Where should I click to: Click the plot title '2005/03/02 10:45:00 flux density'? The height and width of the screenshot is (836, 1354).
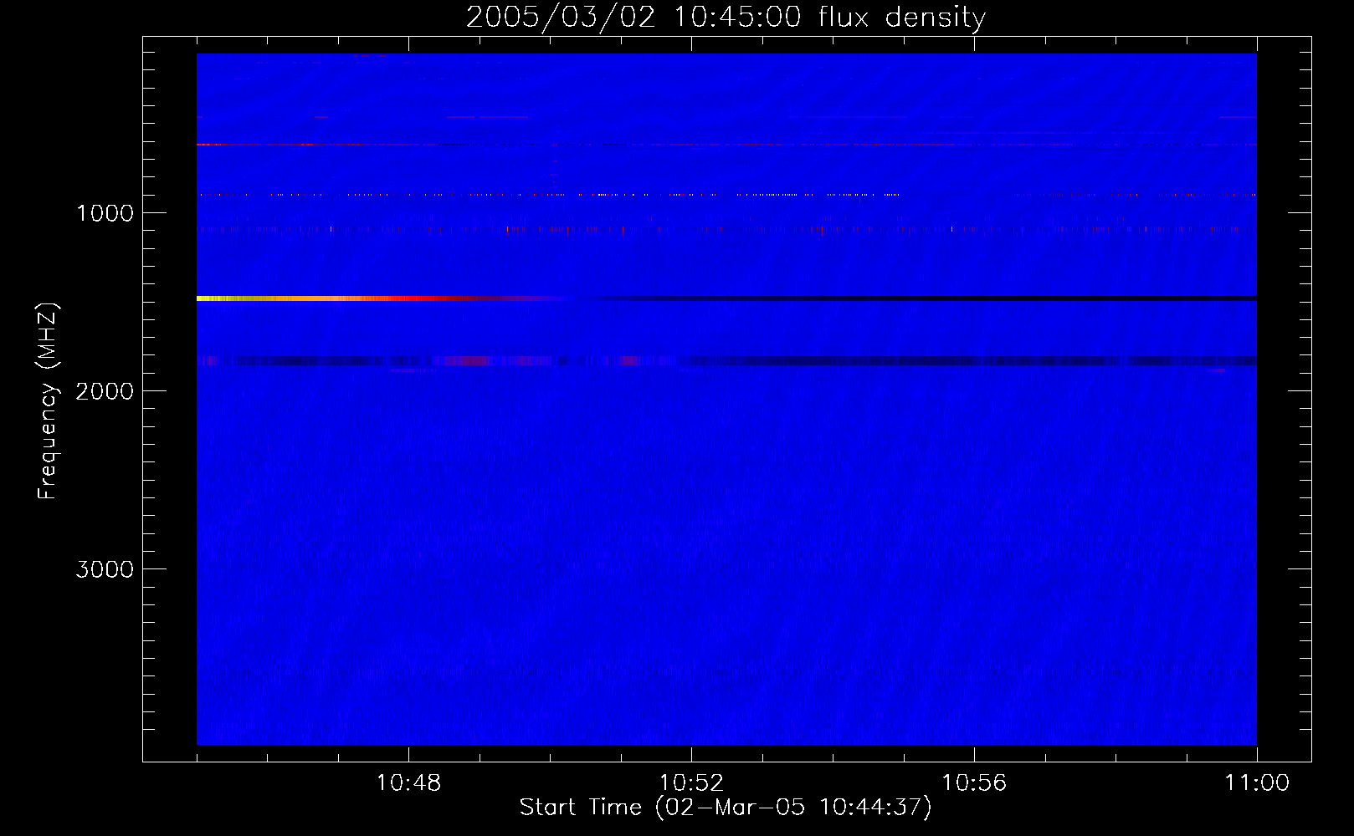(726, 18)
